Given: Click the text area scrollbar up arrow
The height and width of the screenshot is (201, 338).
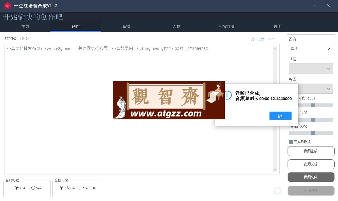Looking at the screenshot, I should [x=275, y=49].
